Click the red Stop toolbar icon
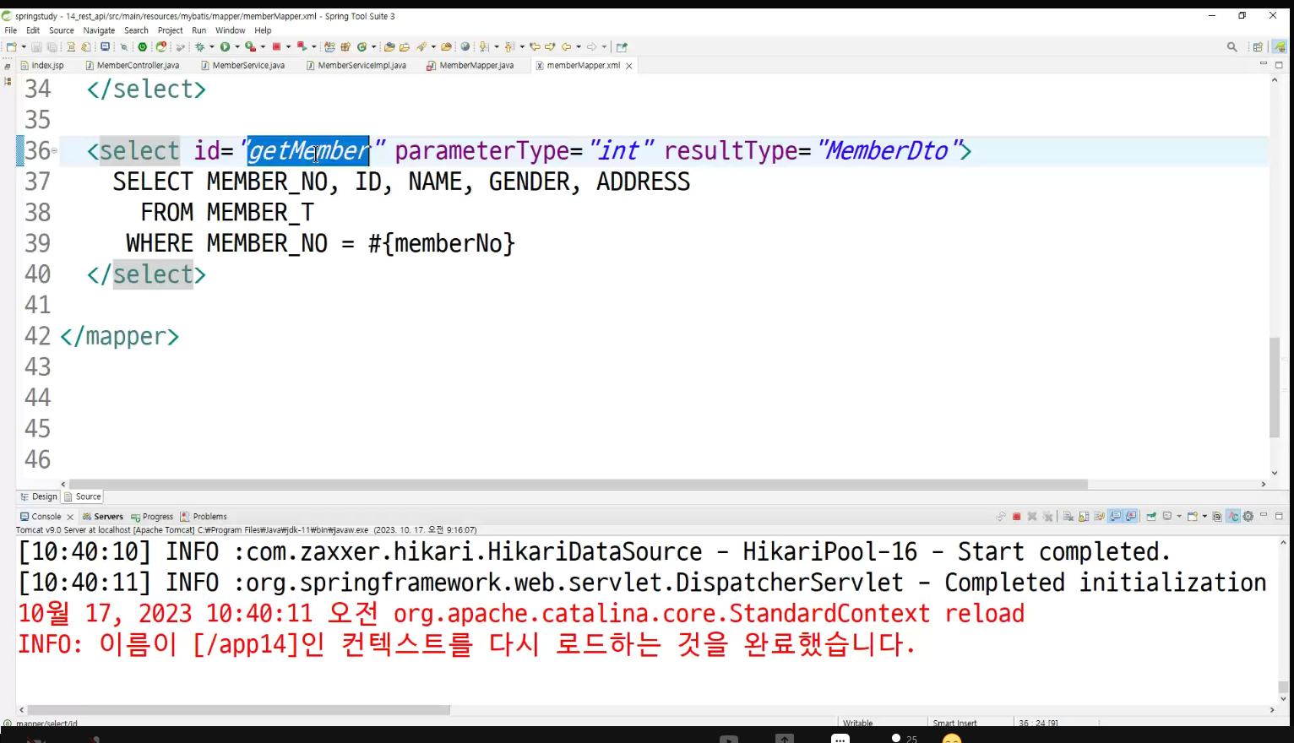The width and height of the screenshot is (1294, 743). [x=276, y=47]
